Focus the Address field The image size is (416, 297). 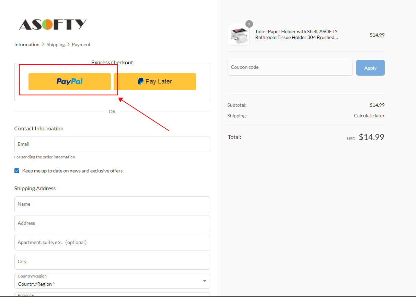pos(112,223)
